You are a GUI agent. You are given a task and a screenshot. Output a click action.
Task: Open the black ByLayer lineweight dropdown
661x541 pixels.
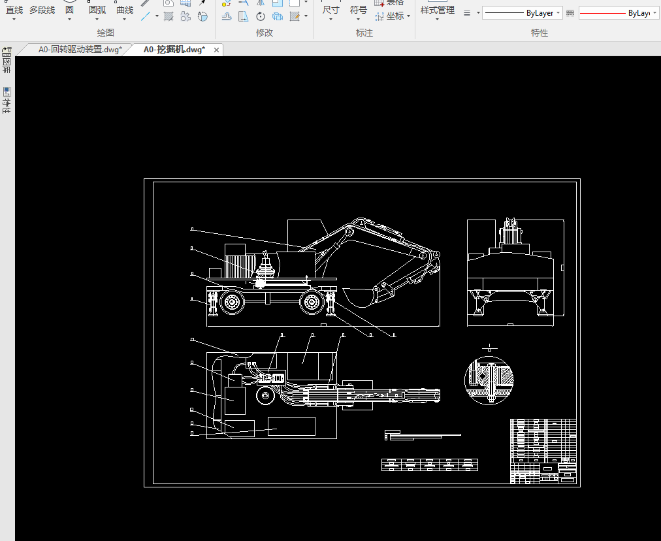558,13
